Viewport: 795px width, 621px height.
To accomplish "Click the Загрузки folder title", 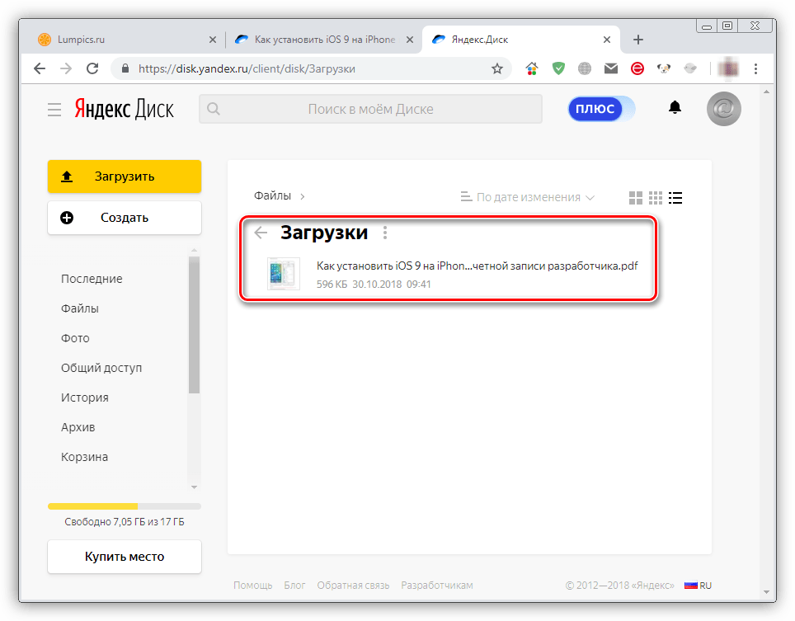I will point(324,233).
